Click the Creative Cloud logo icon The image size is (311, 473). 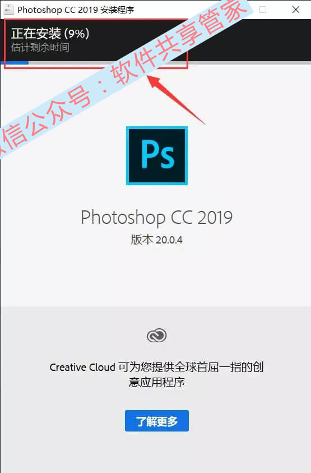click(157, 336)
